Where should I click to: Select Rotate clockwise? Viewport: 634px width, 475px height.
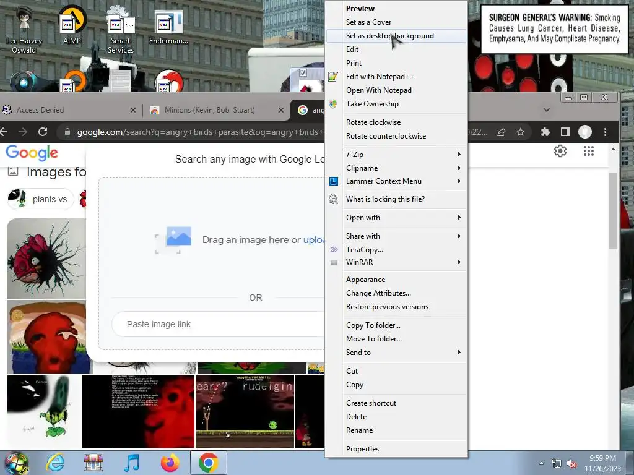pos(396,122)
